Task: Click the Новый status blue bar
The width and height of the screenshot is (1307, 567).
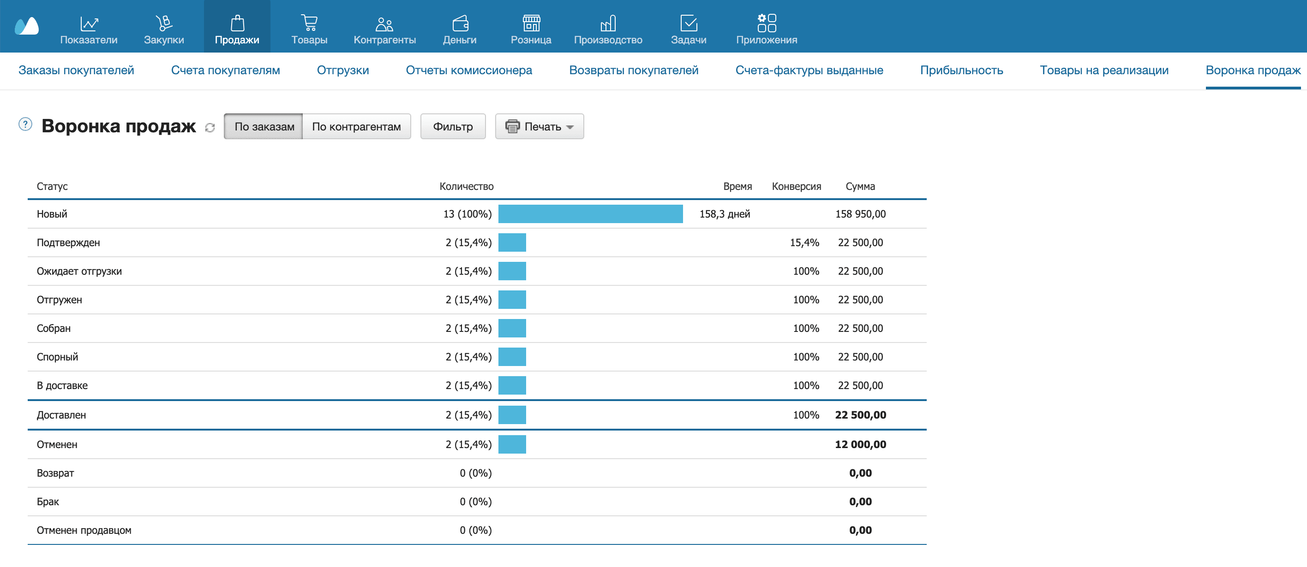Action: pyautogui.click(x=590, y=214)
